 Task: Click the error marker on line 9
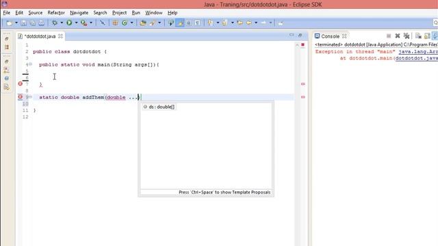[20, 97]
